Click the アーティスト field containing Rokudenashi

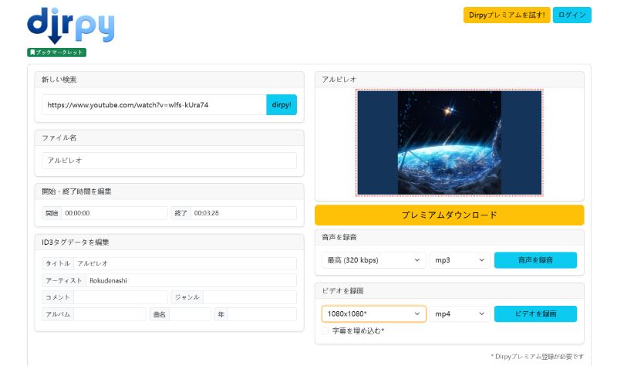point(191,280)
